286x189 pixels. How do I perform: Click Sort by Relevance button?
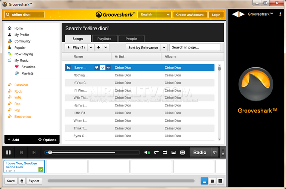[143, 47]
